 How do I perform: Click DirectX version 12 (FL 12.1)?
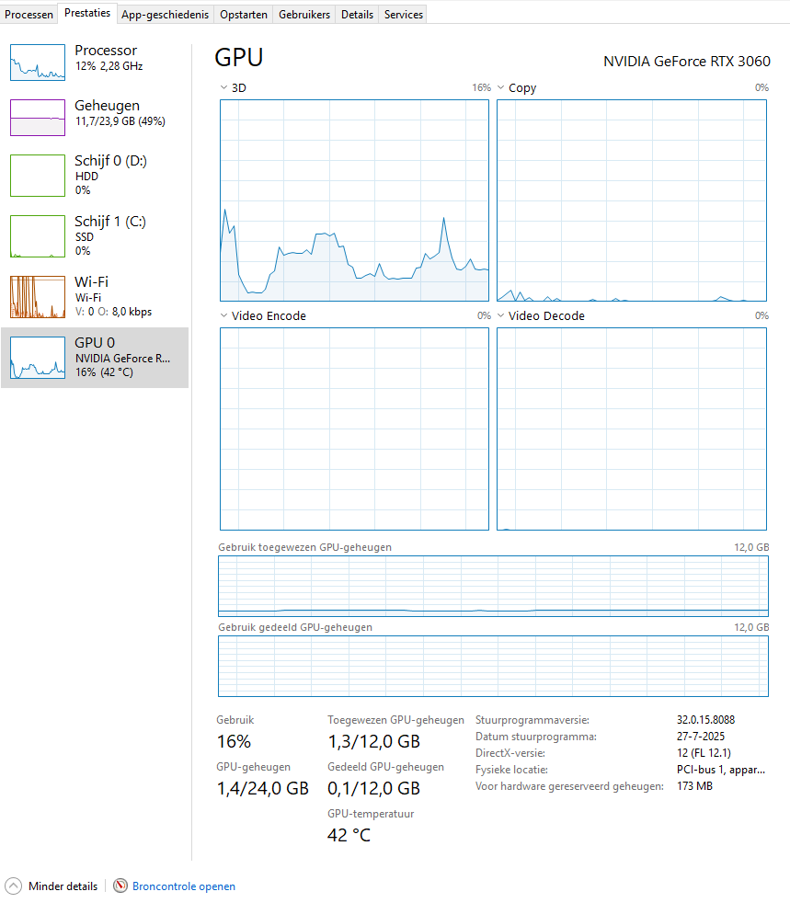[x=704, y=753]
